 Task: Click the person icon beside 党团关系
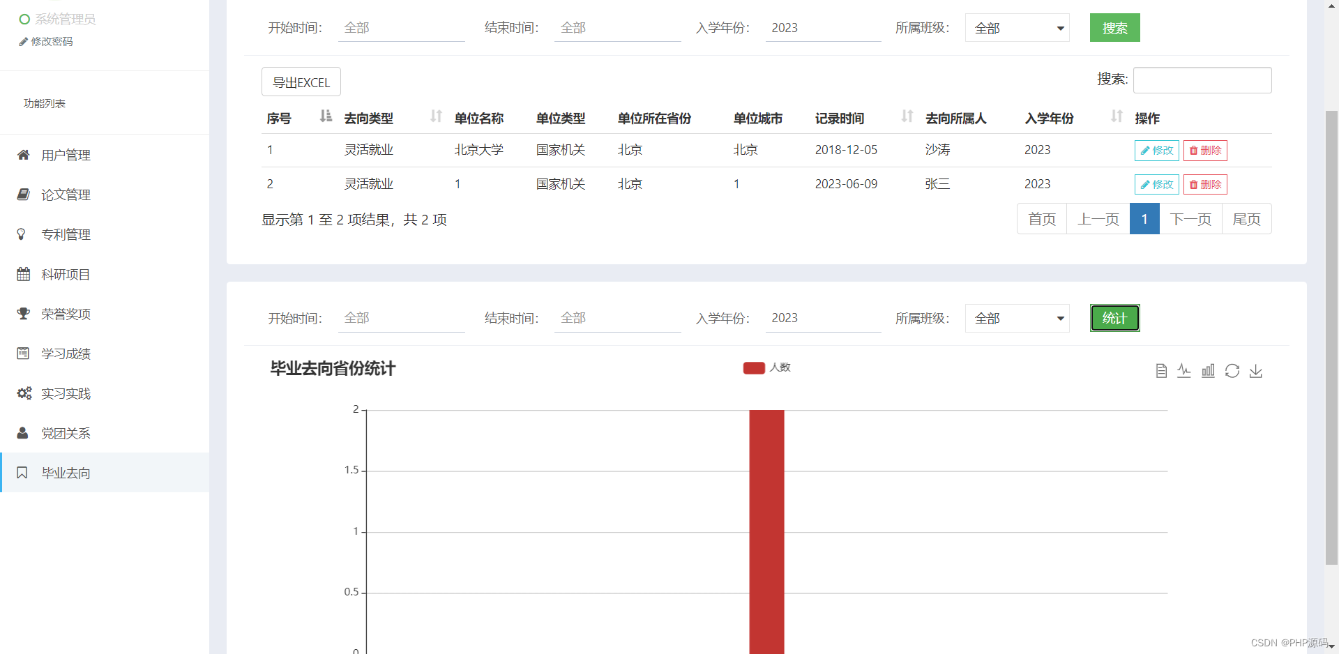[x=22, y=433]
